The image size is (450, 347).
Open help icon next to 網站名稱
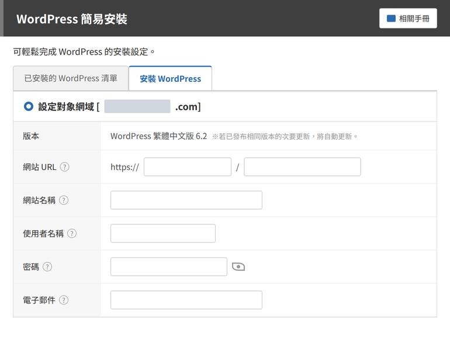[x=64, y=200]
